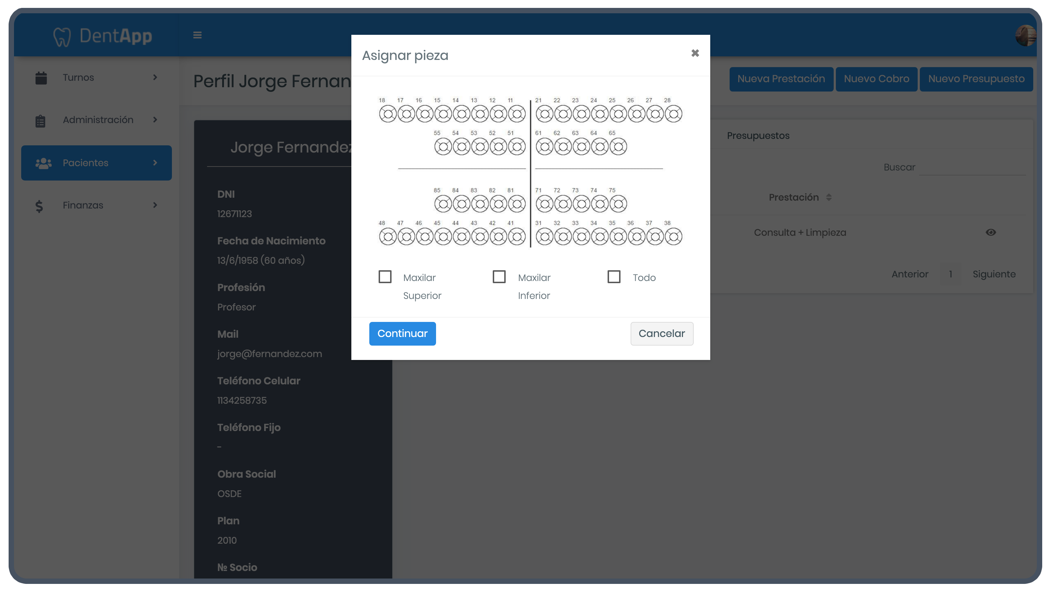View Consulta + Limpieza with eye icon

tap(990, 233)
